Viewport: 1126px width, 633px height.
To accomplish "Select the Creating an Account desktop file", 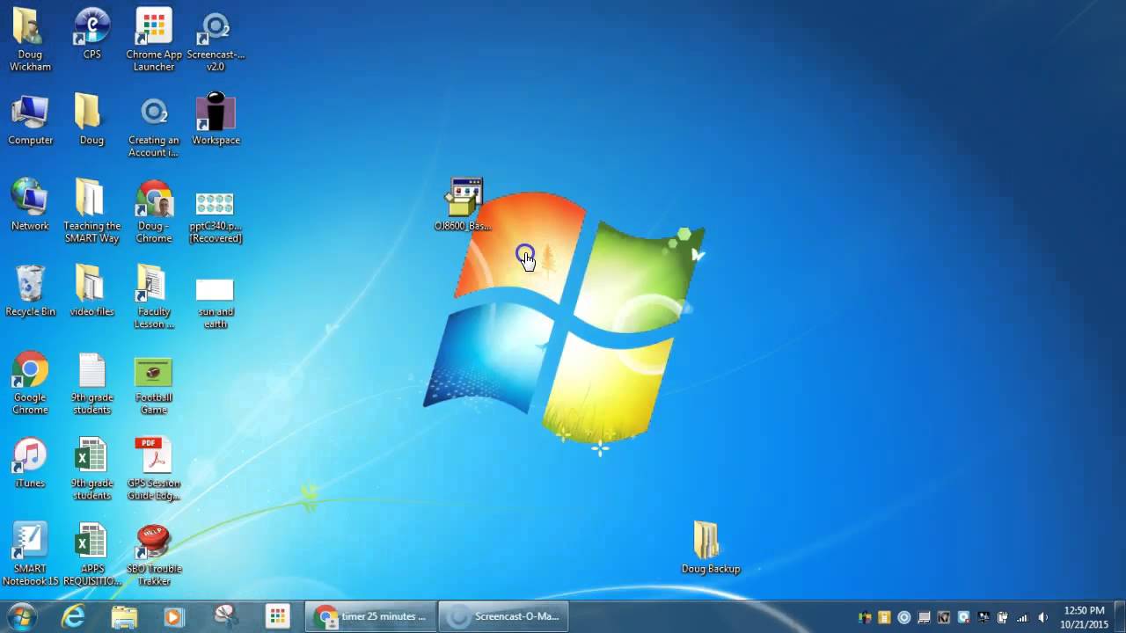I will tap(154, 126).
